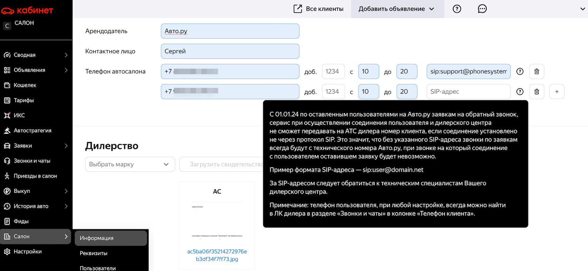Click the help question mark icon in header

pos(457,9)
